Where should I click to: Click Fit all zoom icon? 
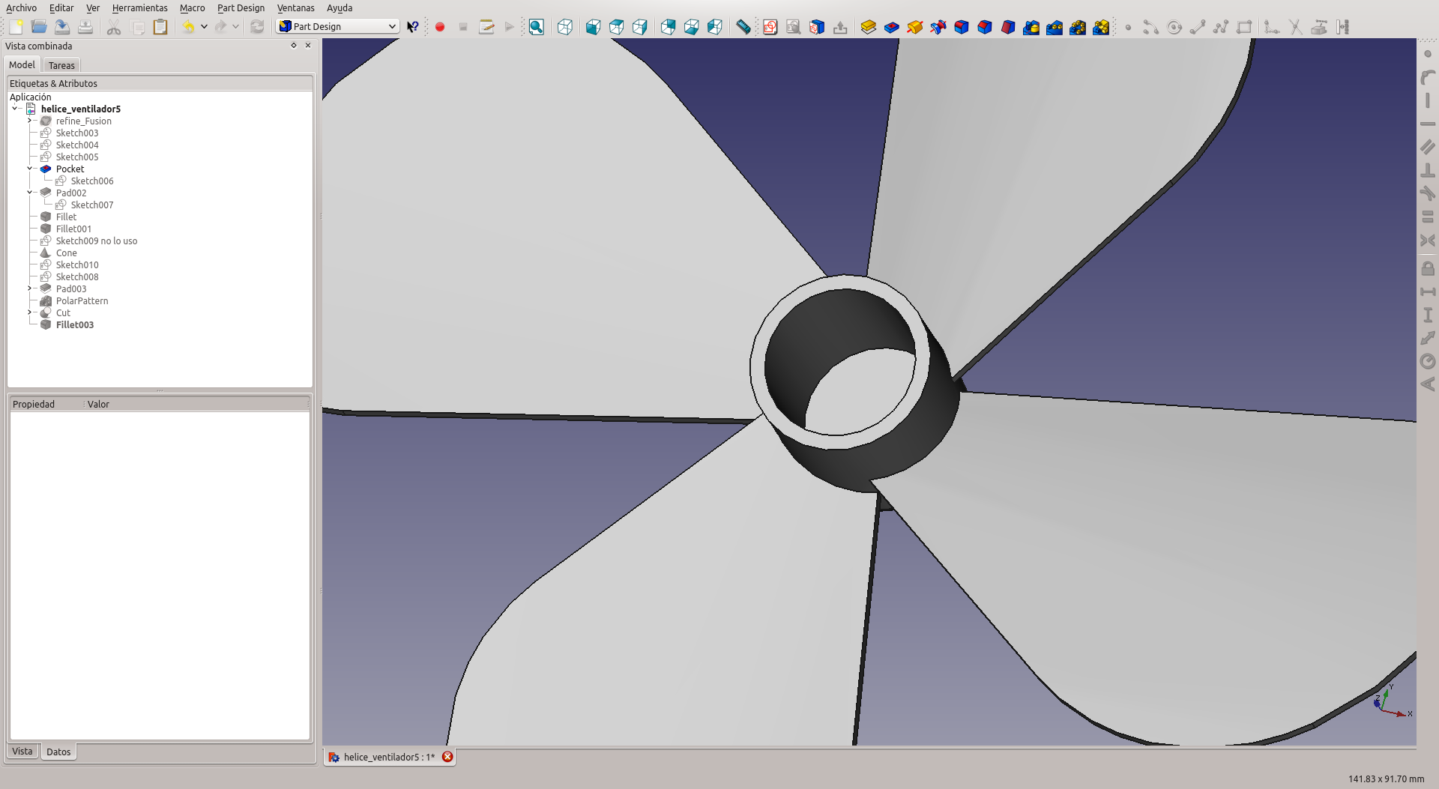537,27
